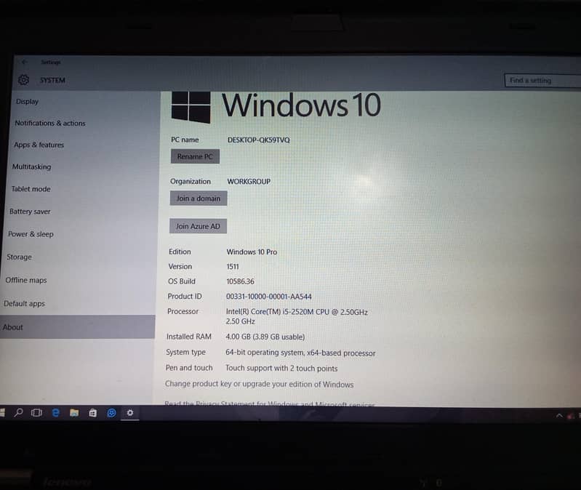Open the blue smiley feedback taskbar icon

coord(111,413)
